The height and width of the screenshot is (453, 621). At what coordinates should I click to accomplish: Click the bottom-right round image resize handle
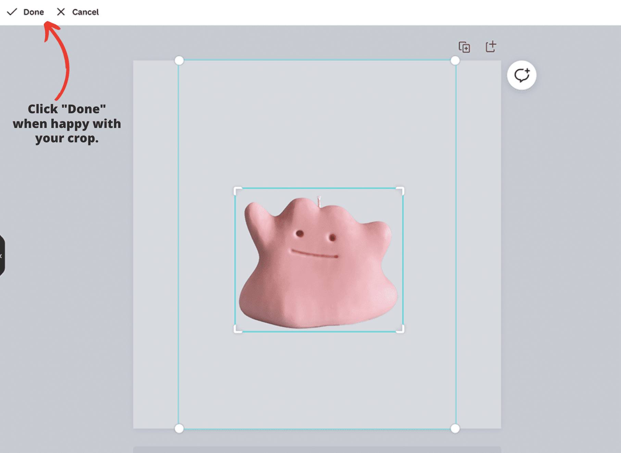[x=455, y=428]
